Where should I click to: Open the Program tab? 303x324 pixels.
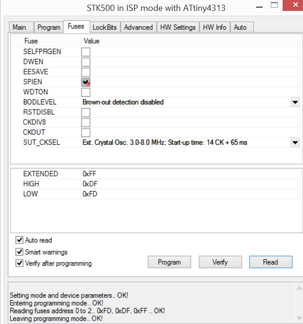pyautogui.click(x=48, y=27)
